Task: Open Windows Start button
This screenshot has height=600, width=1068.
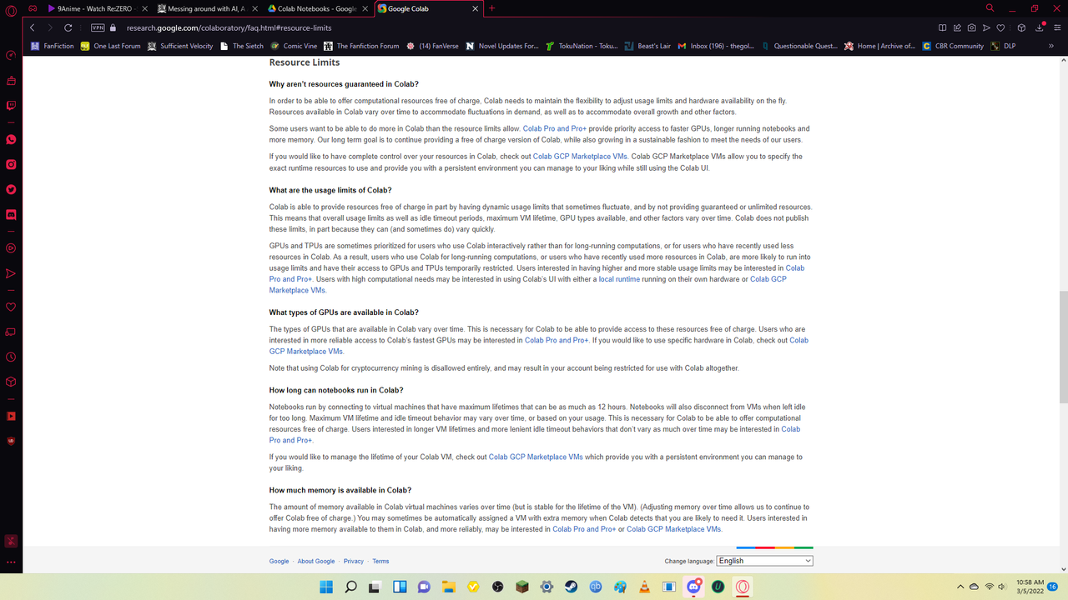Action: point(325,587)
